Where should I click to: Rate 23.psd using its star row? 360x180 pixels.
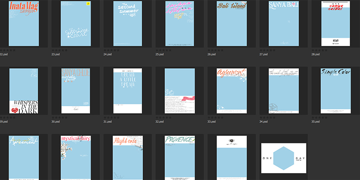click(x=60, y=50)
